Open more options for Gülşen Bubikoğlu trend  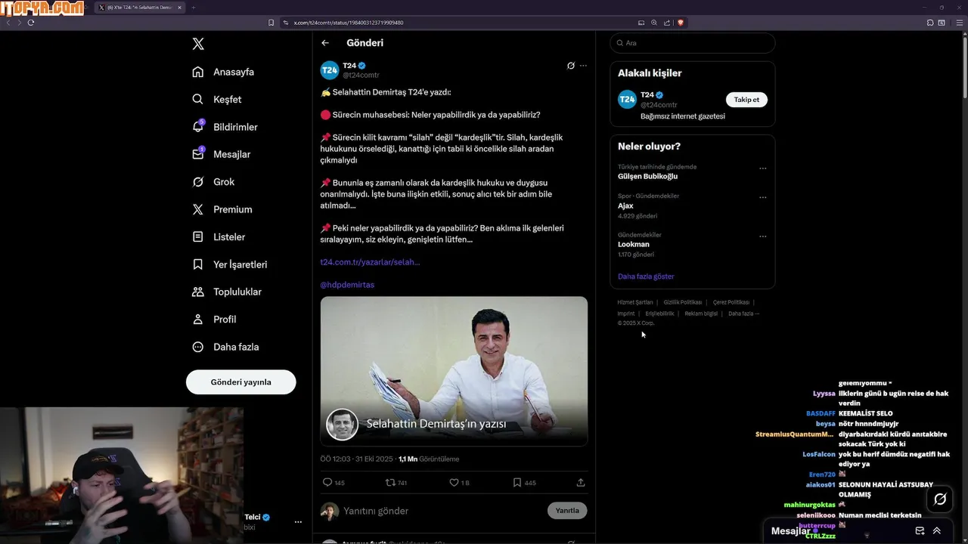coord(762,168)
